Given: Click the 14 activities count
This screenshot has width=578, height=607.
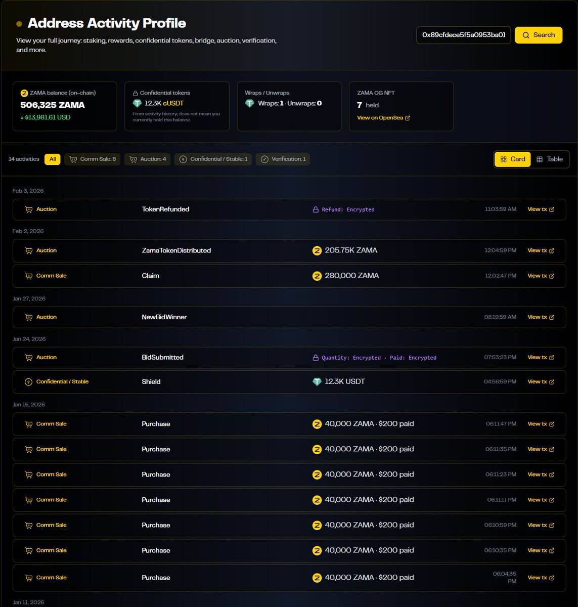Looking at the screenshot, I should pyautogui.click(x=24, y=159).
